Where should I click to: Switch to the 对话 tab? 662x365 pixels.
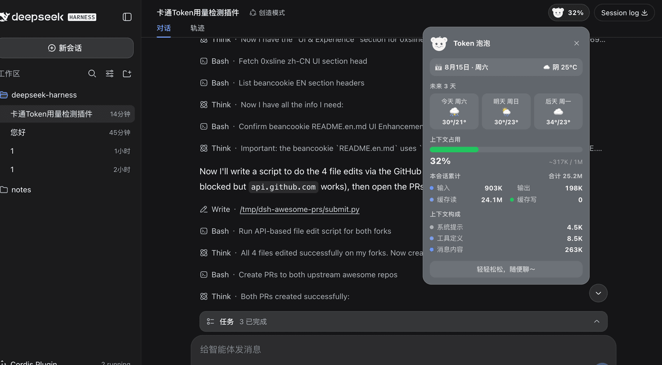(x=164, y=28)
